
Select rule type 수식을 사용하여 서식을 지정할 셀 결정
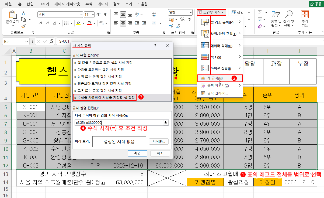122,97
